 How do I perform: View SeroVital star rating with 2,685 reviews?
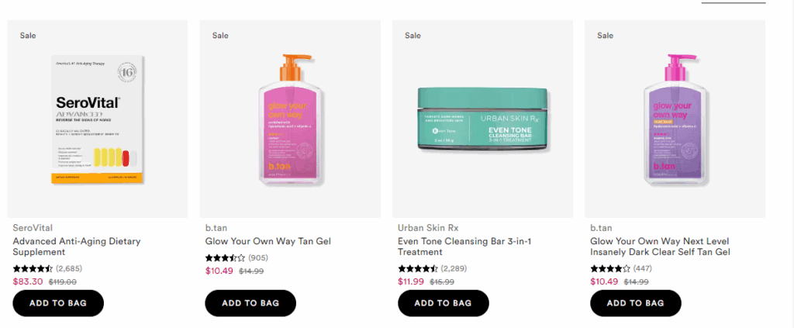click(x=33, y=268)
